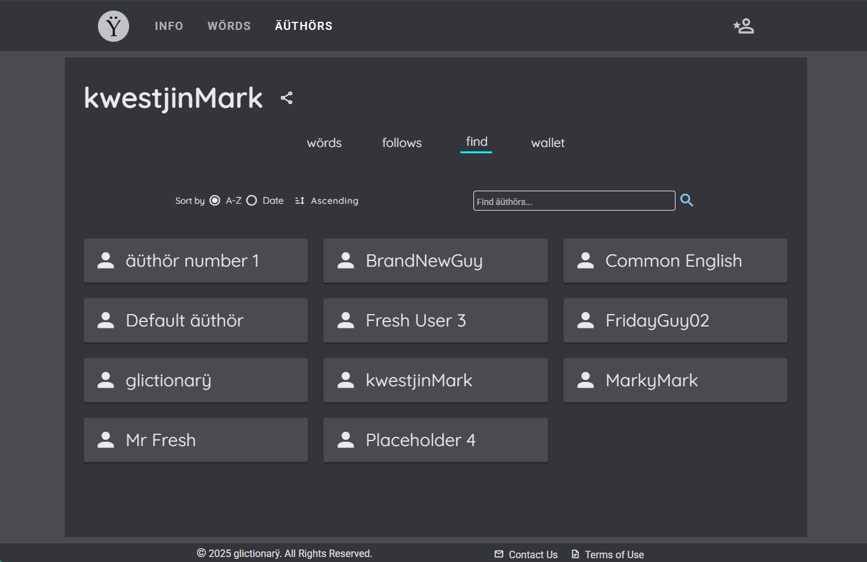867x562 pixels.
Task: Click the glictionary Ÿ logo icon
Action: coord(114,26)
